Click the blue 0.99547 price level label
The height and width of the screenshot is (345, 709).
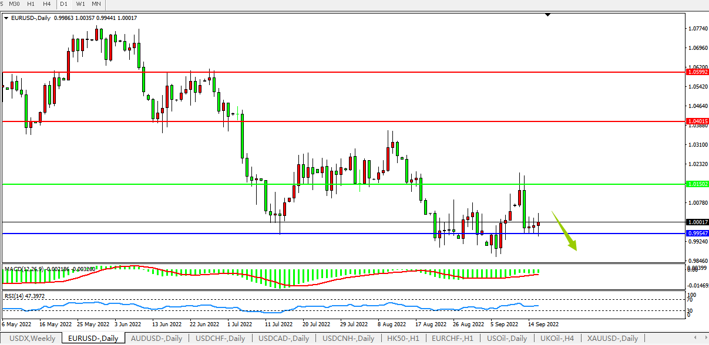point(697,233)
